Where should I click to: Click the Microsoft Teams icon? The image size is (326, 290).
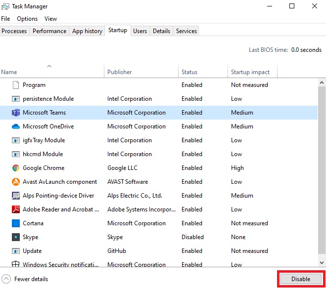pyautogui.click(x=16, y=113)
